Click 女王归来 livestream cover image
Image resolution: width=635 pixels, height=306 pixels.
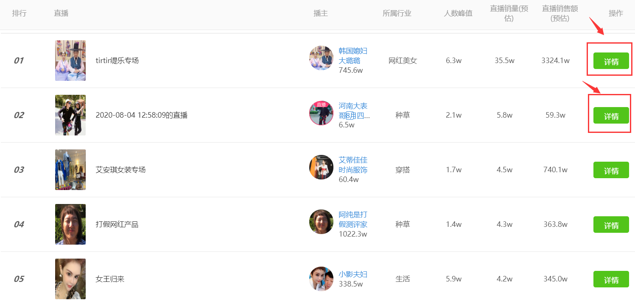(70, 279)
